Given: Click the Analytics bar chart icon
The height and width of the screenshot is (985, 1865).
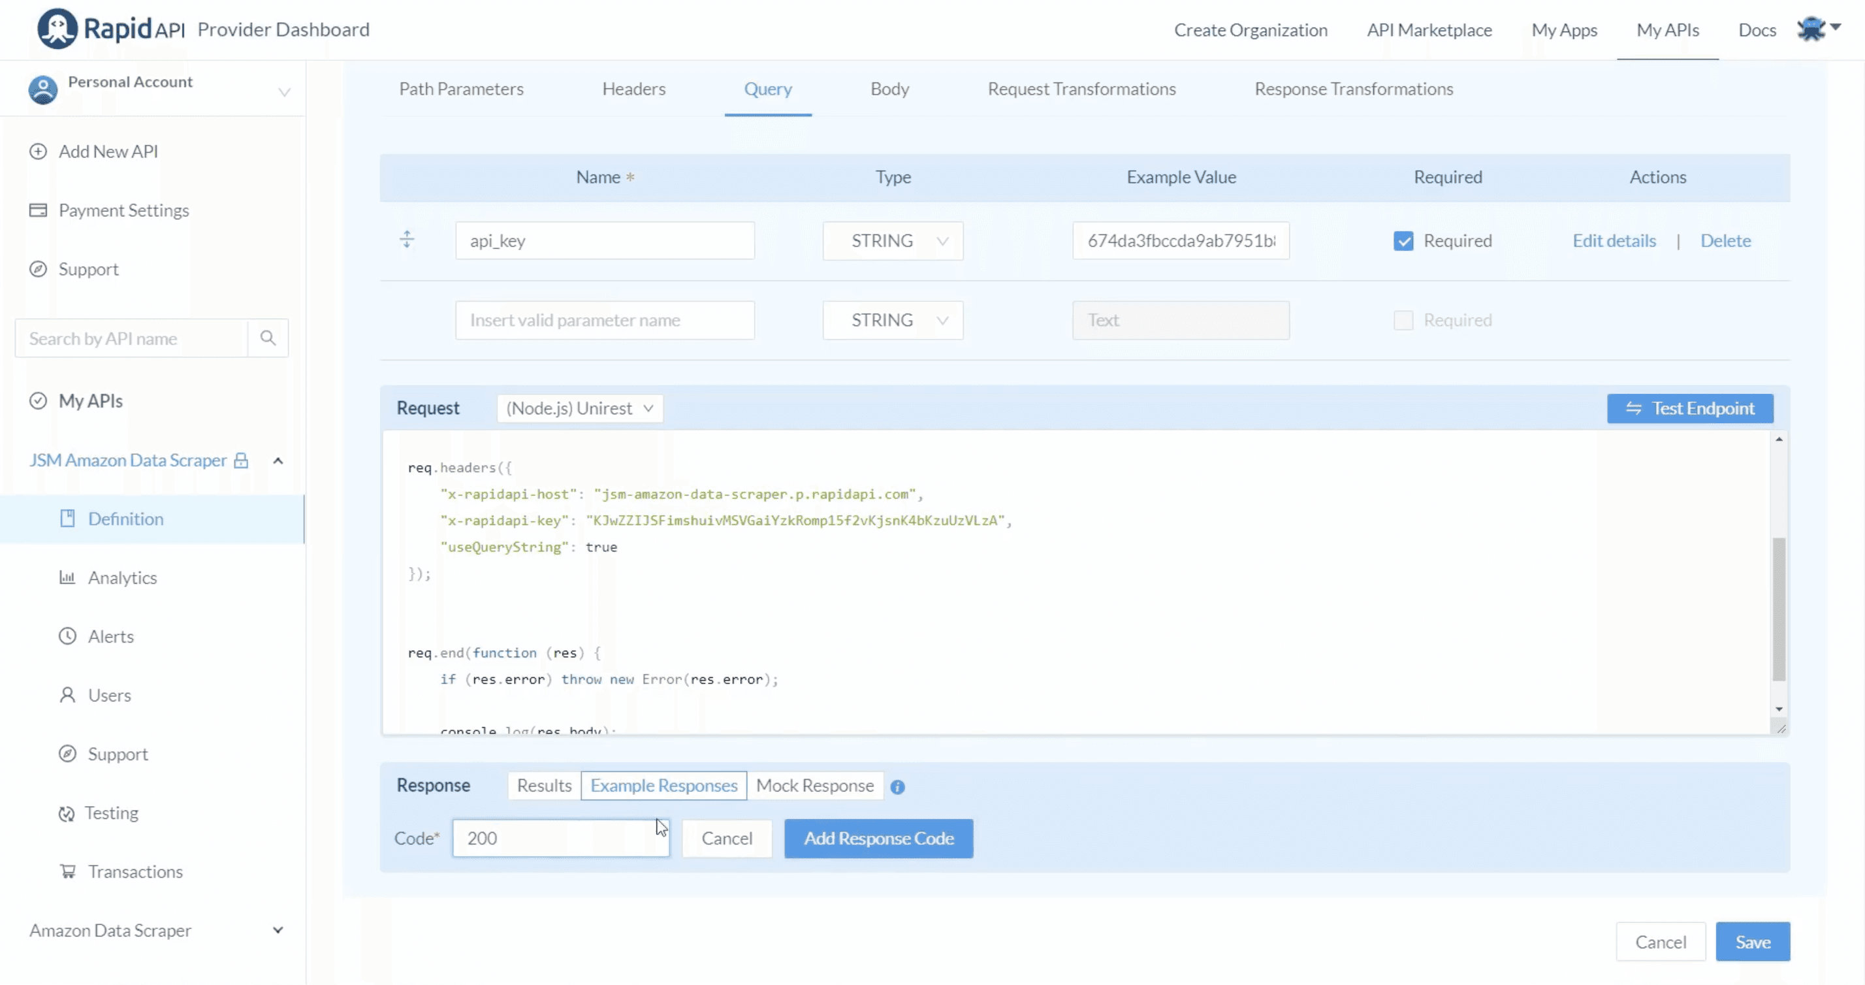Looking at the screenshot, I should click(67, 577).
